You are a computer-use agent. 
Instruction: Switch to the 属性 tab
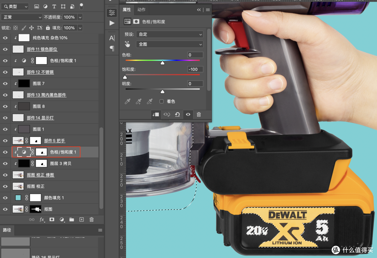click(127, 10)
